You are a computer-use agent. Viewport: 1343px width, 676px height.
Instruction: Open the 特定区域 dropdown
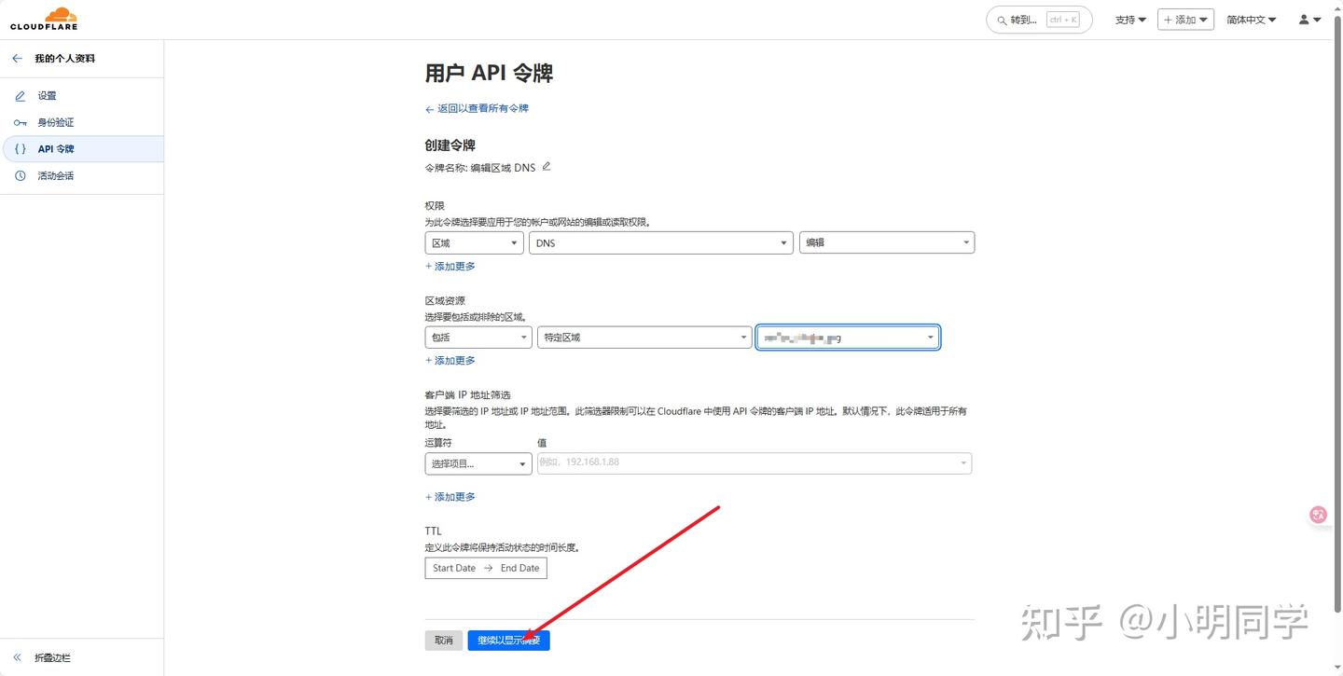click(644, 338)
